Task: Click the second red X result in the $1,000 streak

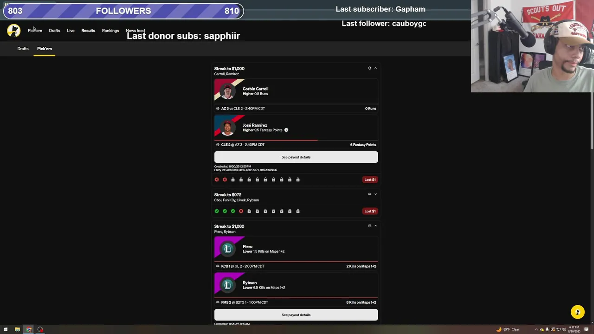Action: click(225, 180)
